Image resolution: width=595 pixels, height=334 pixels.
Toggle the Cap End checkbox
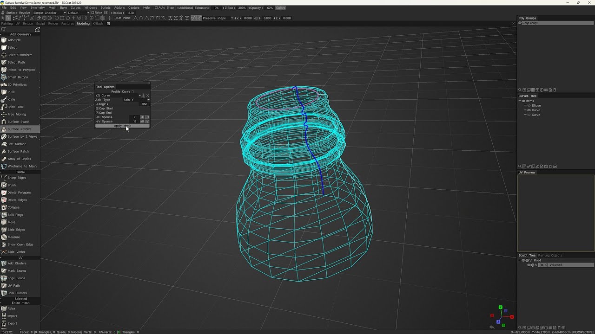pos(97,113)
